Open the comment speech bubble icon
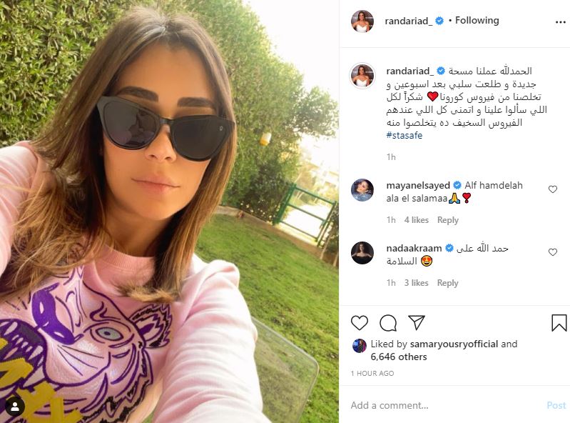 (388, 322)
